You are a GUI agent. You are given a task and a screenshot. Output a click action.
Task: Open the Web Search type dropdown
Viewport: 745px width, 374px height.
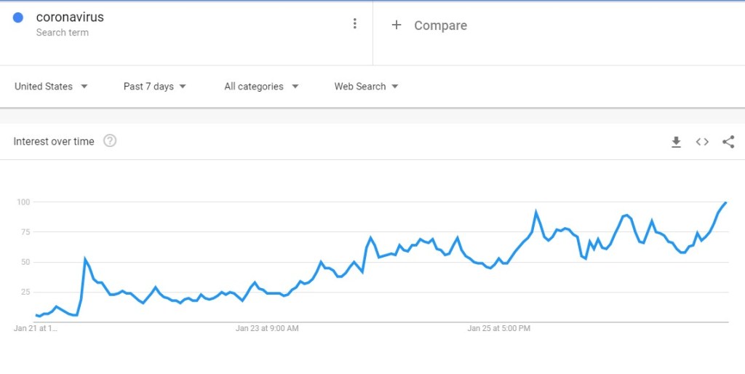click(x=366, y=86)
